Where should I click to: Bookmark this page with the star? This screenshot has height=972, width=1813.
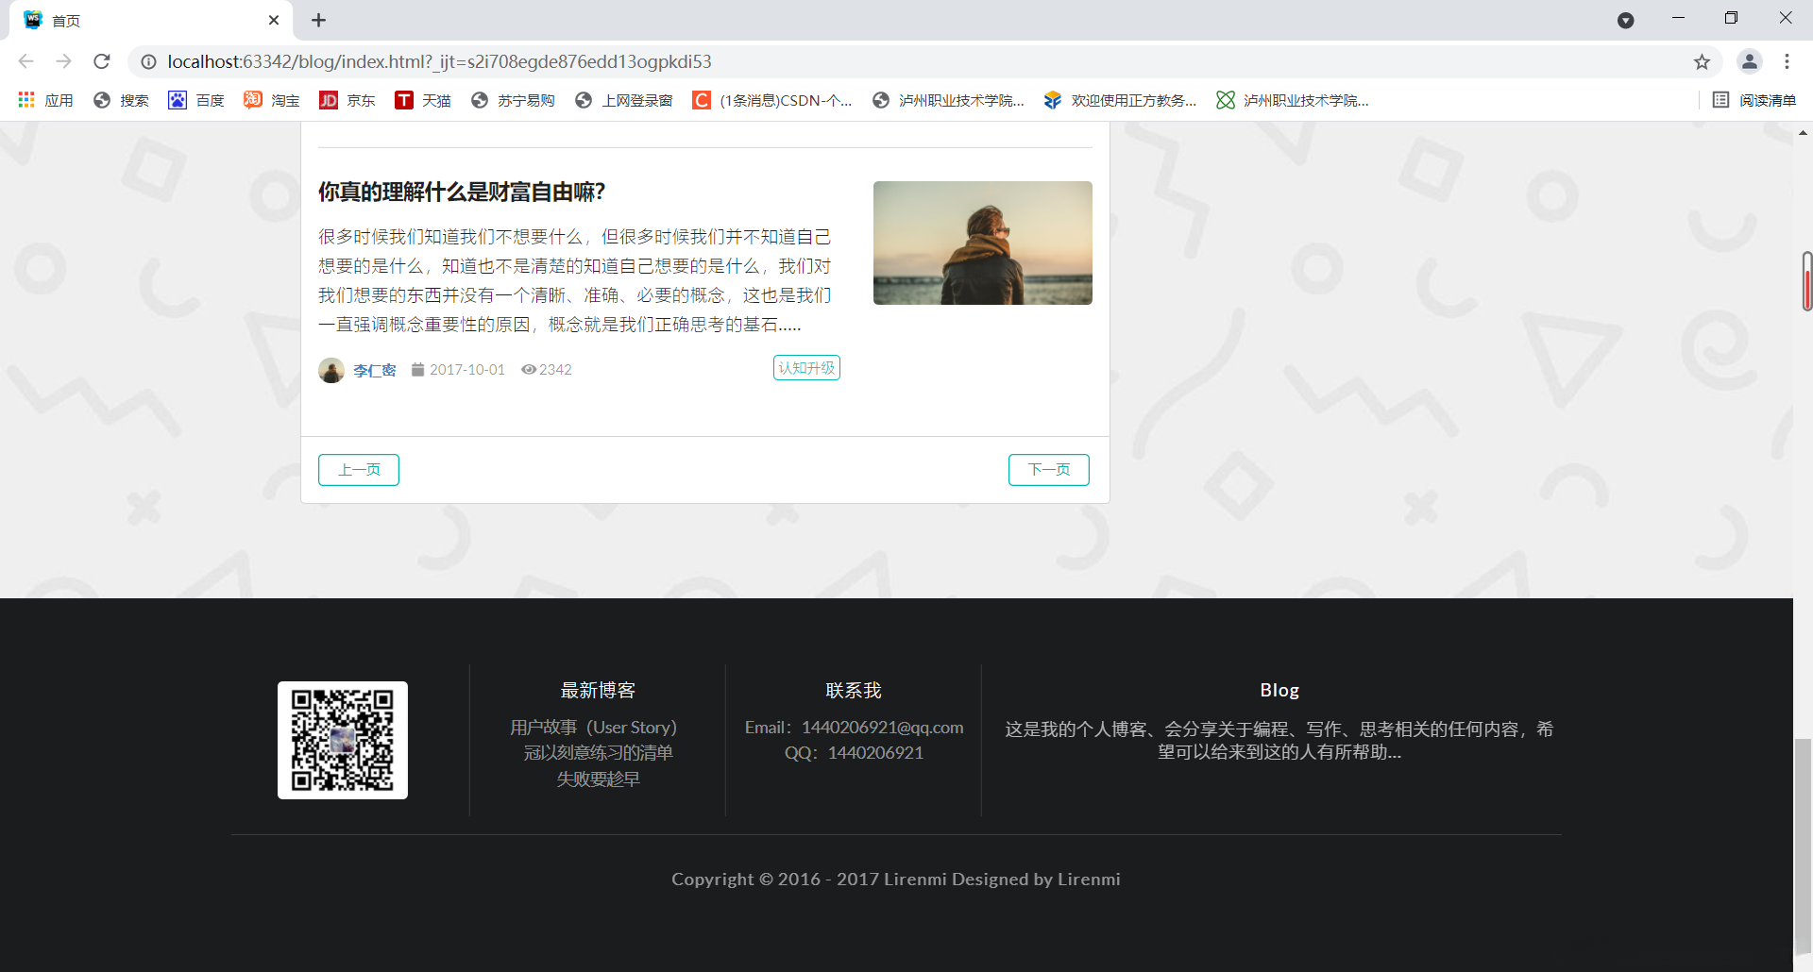[x=1703, y=61]
